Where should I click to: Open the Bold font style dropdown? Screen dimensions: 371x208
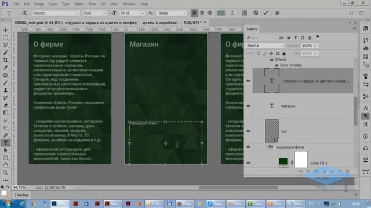[106, 13]
